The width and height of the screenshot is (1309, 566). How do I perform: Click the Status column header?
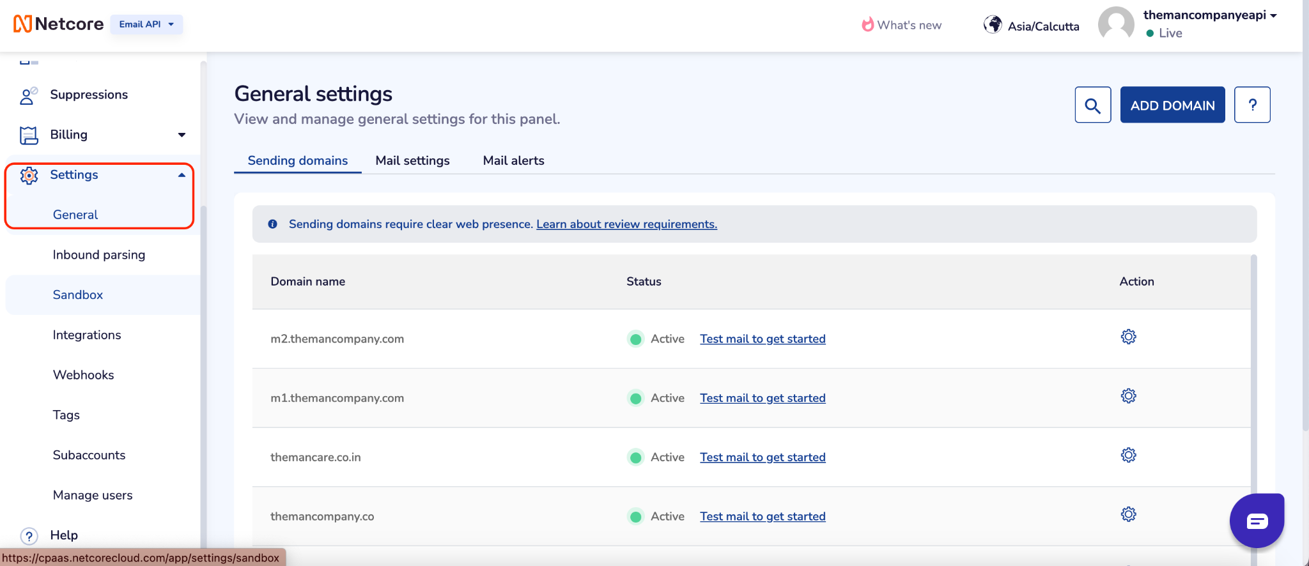(x=644, y=282)
